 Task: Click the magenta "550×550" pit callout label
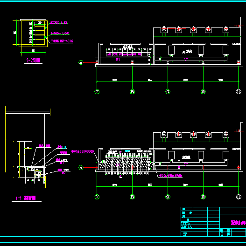tap(83, 151)
